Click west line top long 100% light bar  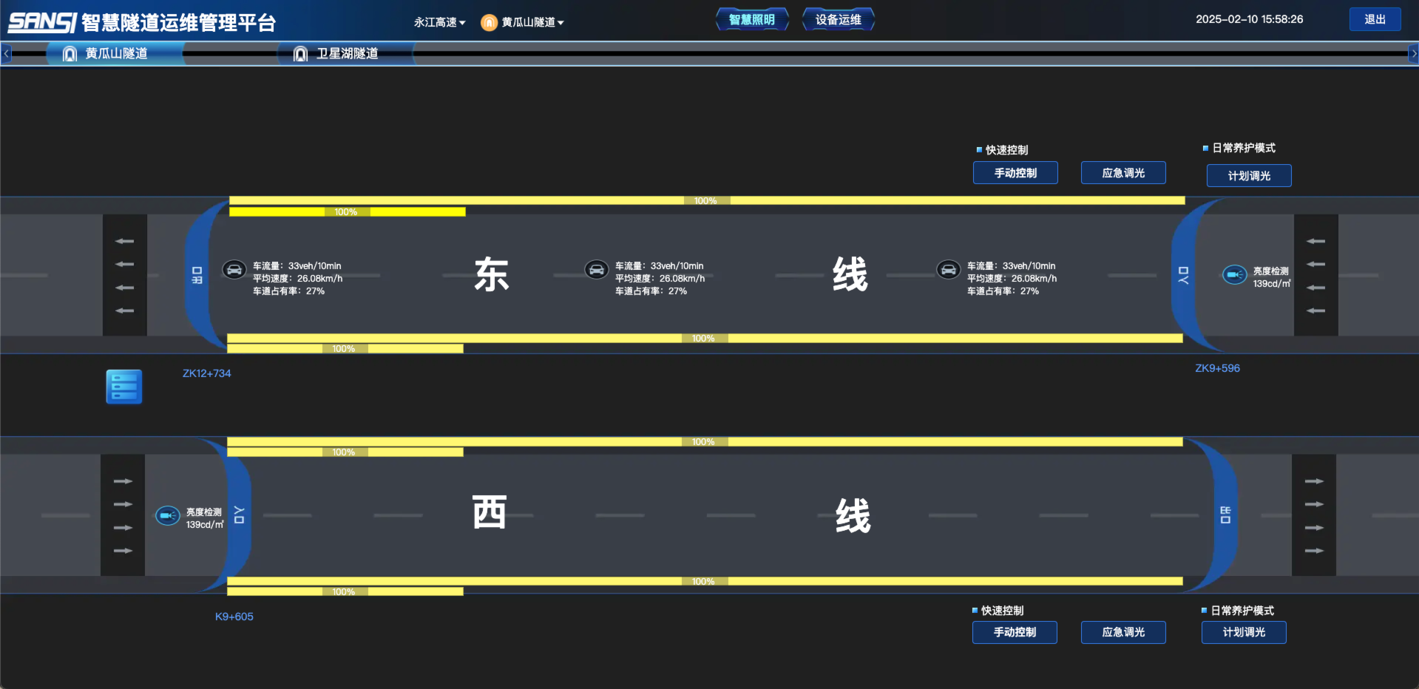705,441
